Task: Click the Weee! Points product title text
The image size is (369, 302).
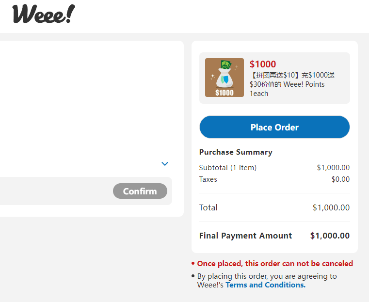Action: (292, 79)
